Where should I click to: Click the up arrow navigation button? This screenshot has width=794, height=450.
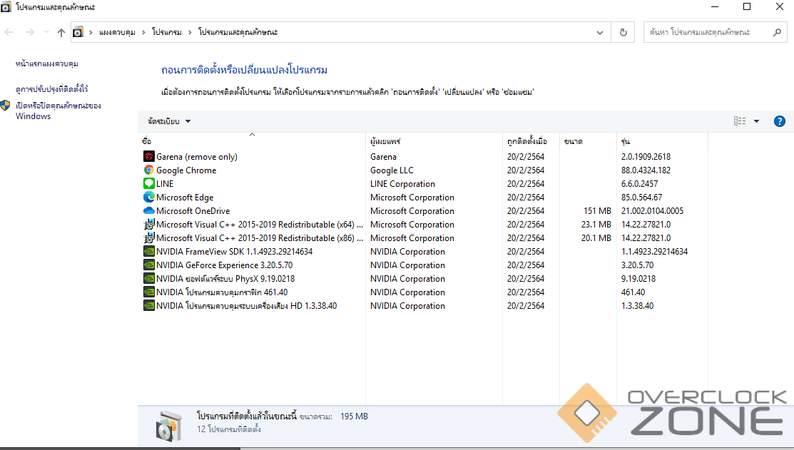click(61, 32)
